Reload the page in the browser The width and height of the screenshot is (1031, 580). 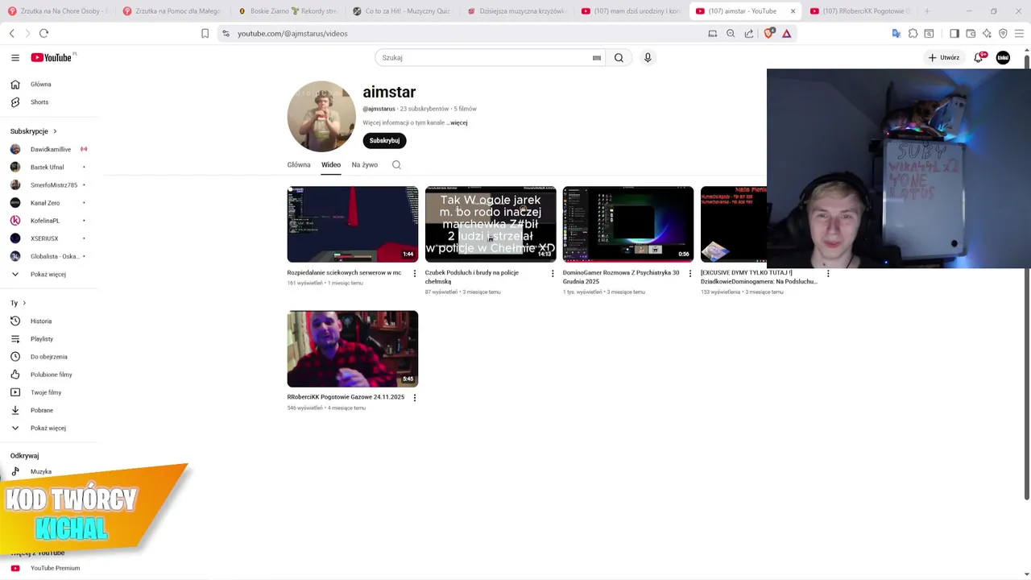(43, 33)
